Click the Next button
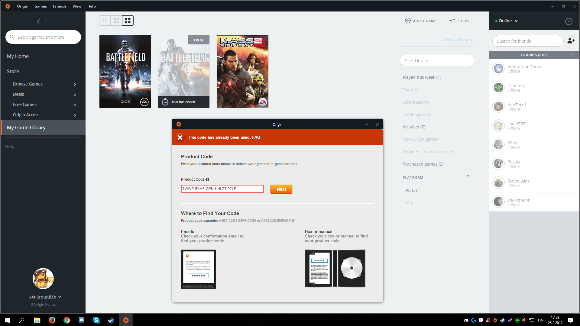This screenshot has height=326, width=580. point(281,189)
